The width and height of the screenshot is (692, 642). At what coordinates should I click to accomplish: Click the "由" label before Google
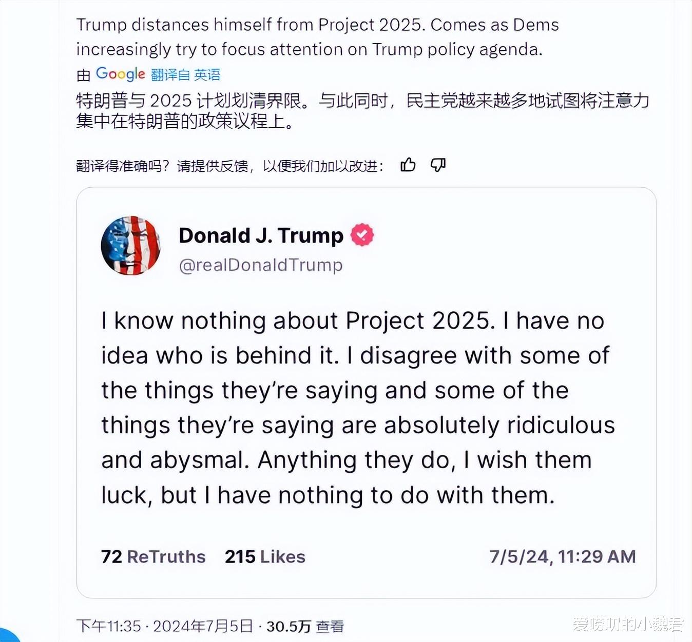click(x=83, y=75)
